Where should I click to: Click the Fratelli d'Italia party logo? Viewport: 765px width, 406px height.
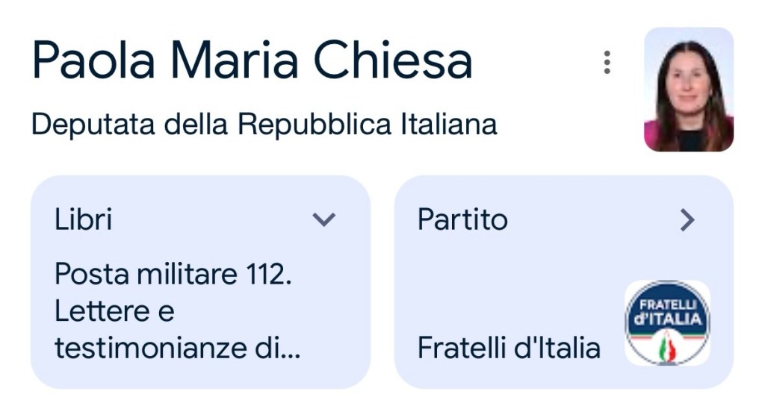pyautogui.click(x=667, y=322)
